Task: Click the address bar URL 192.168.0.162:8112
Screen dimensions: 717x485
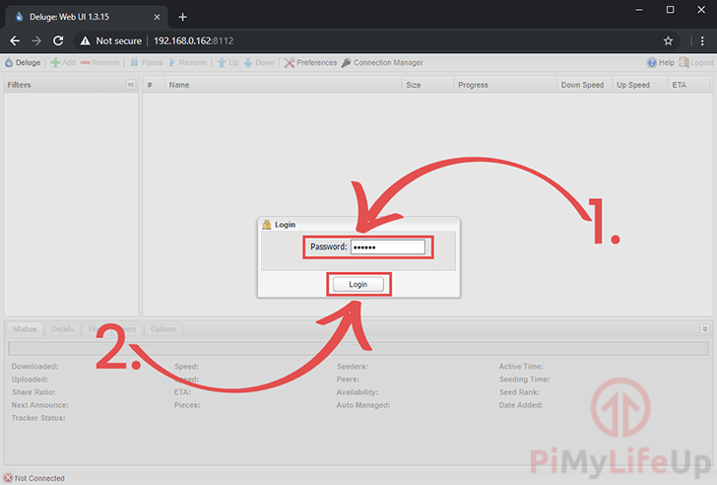Action: click(x=193, y=41)
